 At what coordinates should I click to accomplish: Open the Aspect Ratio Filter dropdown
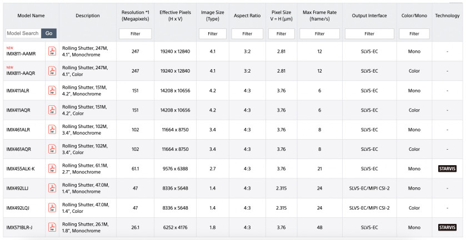247,34
